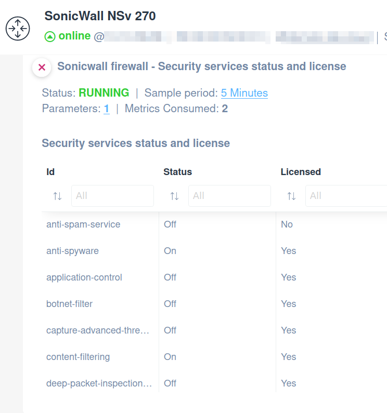The height and width of the screenshot is (413, 387).
Task: Click the Off status of capture-advanced-thre…
Action: pyautogui.click(x=170, y=330)
